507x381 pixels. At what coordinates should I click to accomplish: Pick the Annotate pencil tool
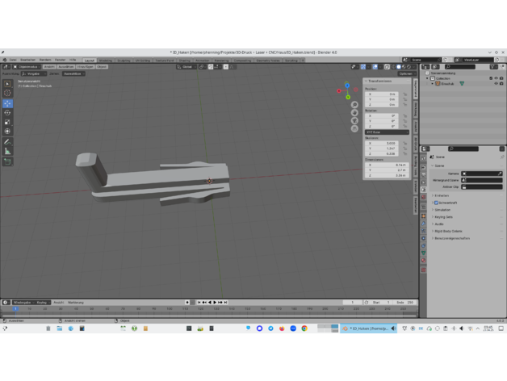(8, 142)
